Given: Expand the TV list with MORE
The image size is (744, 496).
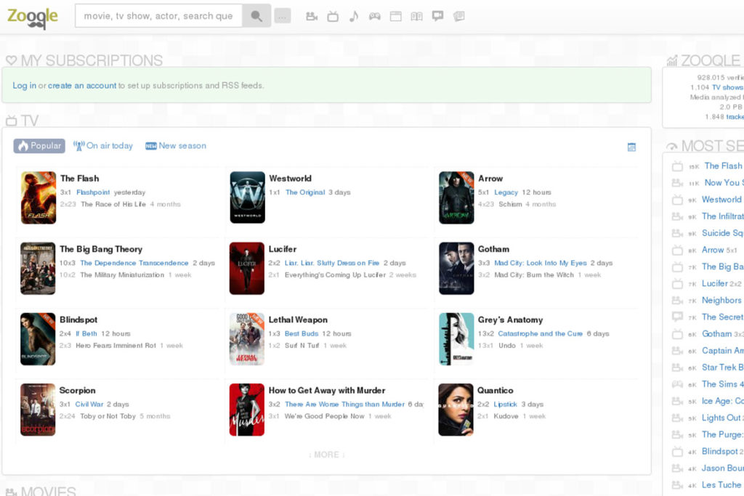Looking at the screenshot, I should click(326, 455).
